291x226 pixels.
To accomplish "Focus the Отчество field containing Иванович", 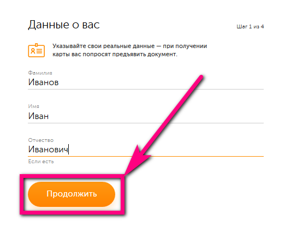I will click(146, 149).
